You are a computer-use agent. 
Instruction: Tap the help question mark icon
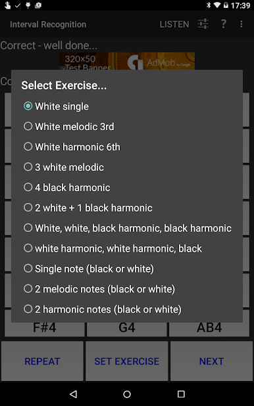223,24
